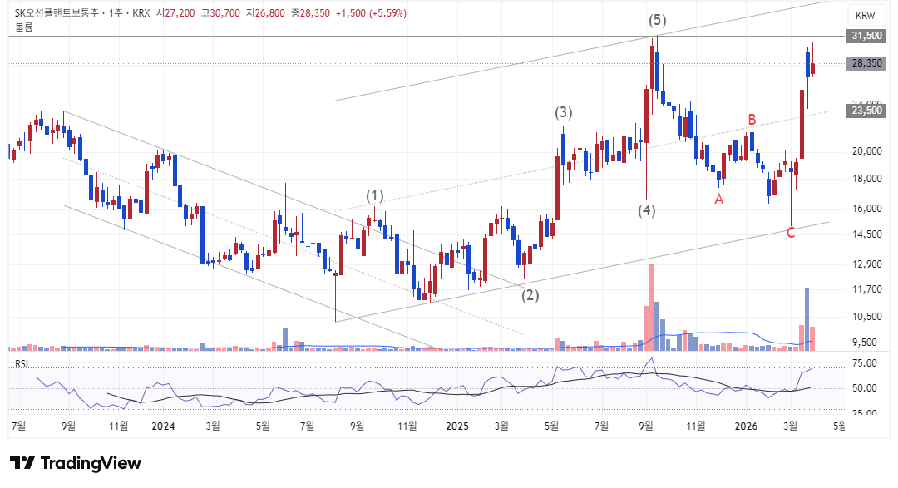Click the 28,350 current price label
898x488 pixels.
[x=867, y=63]
